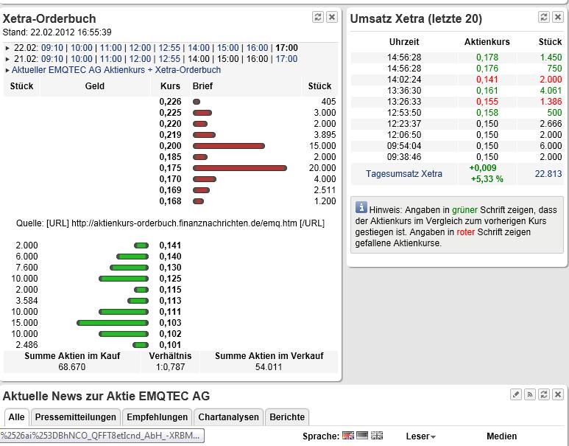Viewport: 569px width, 446px height.
Task: Open Aktueller EMQTEC AG Aktienkurs + Xetra-Orderbuch link
Action: pos(116,70)
